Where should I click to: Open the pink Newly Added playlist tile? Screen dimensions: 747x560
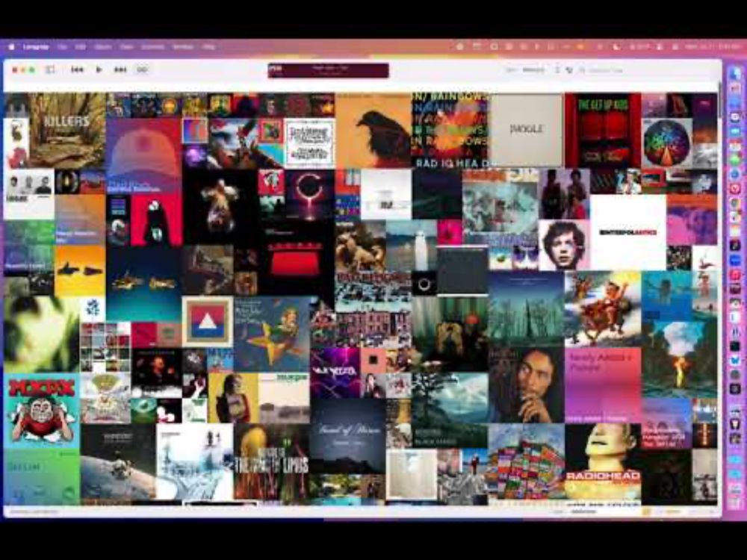click(603, 385)
